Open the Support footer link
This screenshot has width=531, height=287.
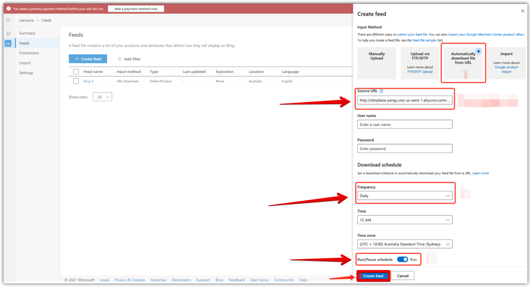203,280
